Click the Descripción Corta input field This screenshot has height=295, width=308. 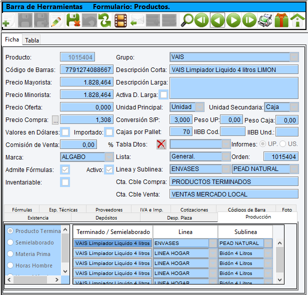point(233,69)
